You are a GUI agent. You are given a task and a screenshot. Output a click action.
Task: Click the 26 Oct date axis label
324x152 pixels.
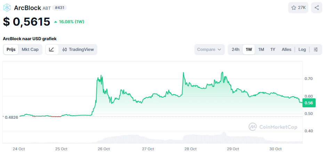[104, 149]
